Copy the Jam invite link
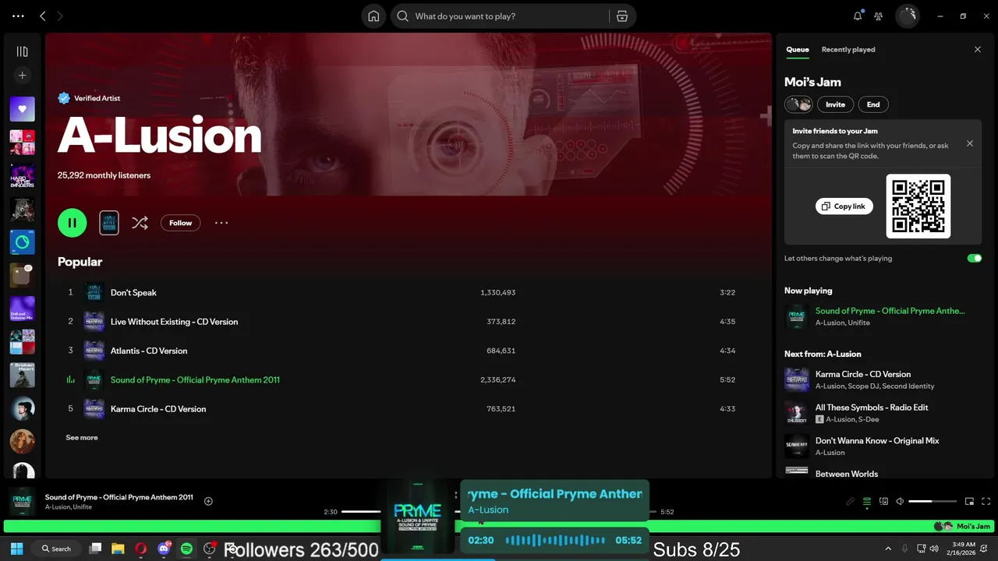Screen dimensions: 998x561 point(844,206)
